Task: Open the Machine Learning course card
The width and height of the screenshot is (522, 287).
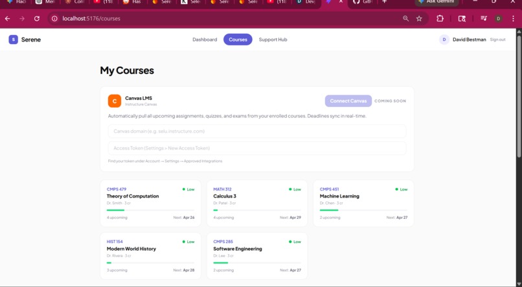Action: point(363,203)
